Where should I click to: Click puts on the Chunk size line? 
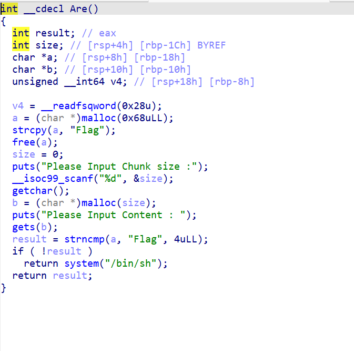point(24,167)
